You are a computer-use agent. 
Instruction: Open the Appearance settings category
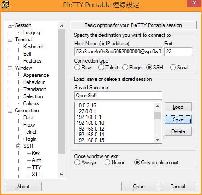coord(36,75)
